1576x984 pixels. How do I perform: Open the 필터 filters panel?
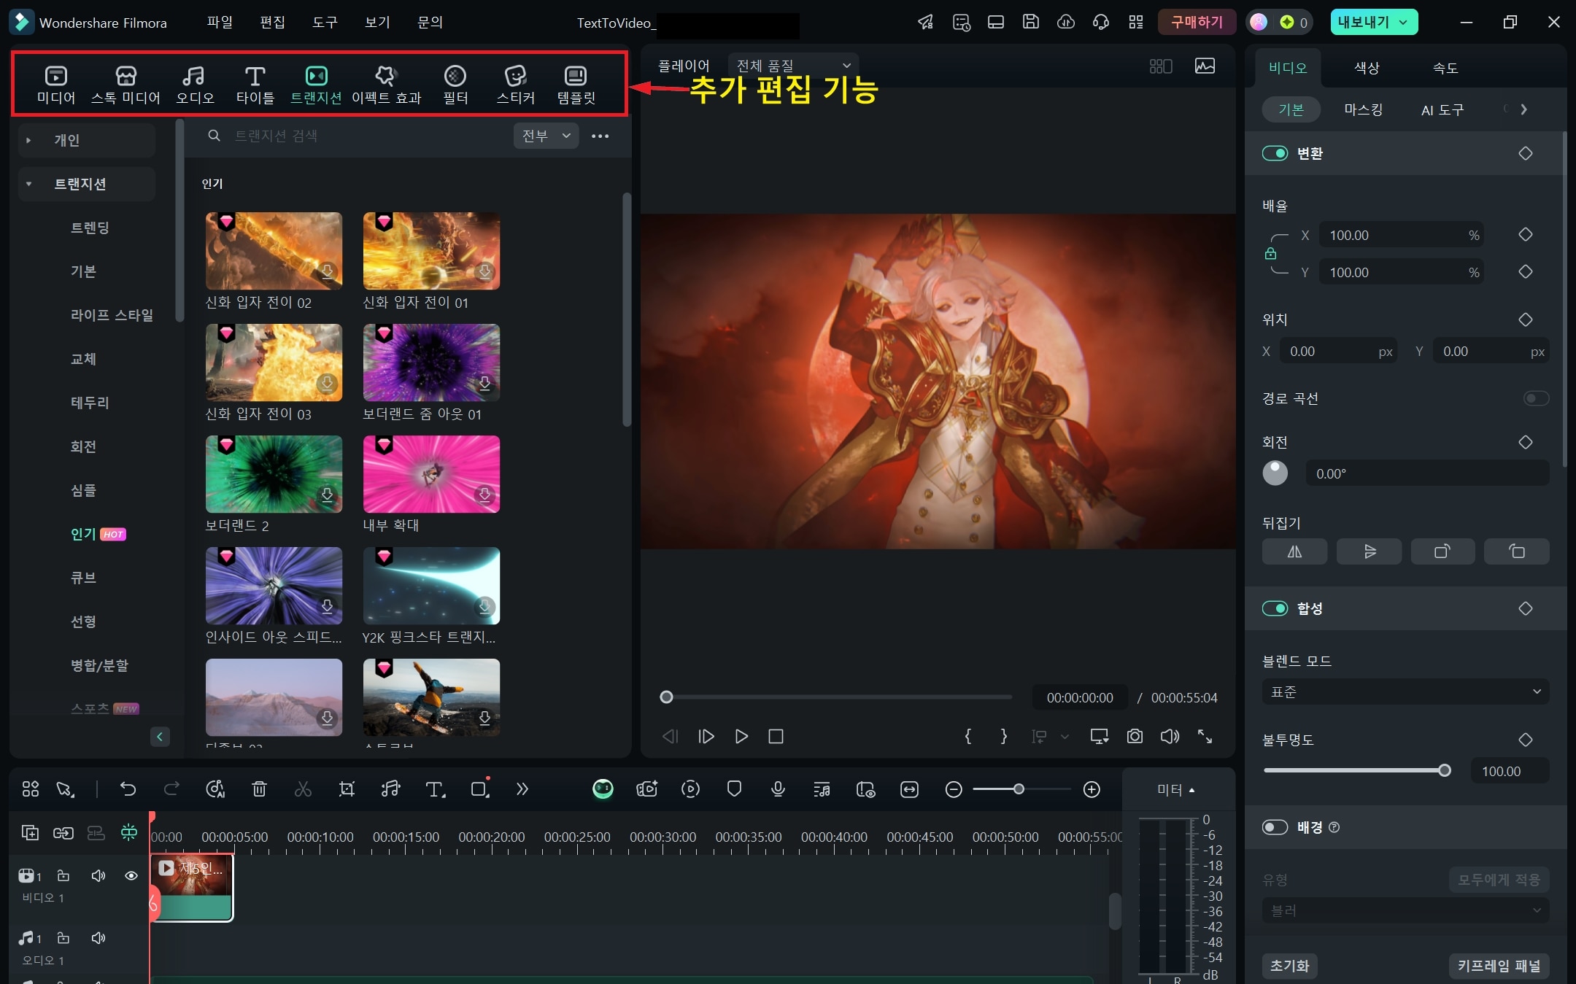coord(455,85)
